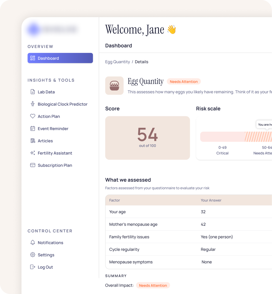This screenshot has width=272, height=294.
Task: Click the score 54 card
Action: point(147,138)
